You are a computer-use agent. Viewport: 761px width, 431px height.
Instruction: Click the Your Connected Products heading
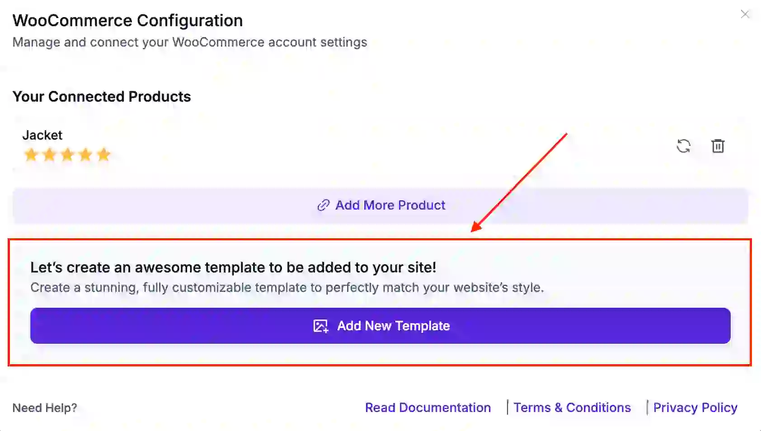[x=102, y=96]
